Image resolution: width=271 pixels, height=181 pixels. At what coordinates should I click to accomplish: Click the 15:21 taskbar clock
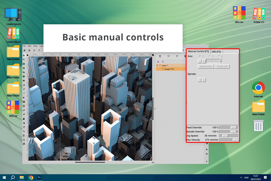pos(256,176)
